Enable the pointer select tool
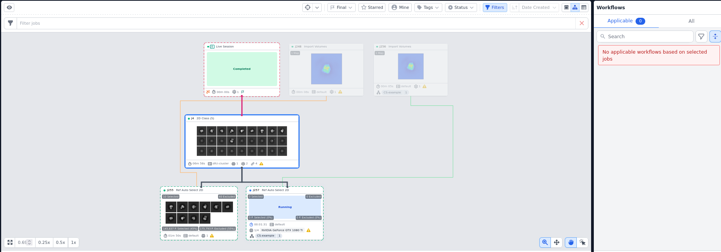The height and width of the screenshot is (252, 721). (x=582, y=242)
